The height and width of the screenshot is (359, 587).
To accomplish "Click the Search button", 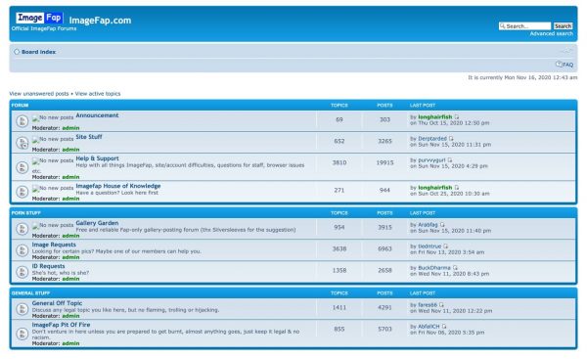I will tap(564, 25).
